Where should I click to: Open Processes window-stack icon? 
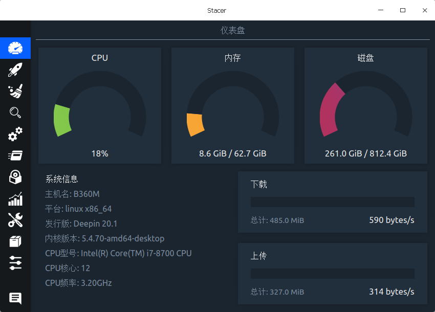pyautogui.click(x=15, y=155)
